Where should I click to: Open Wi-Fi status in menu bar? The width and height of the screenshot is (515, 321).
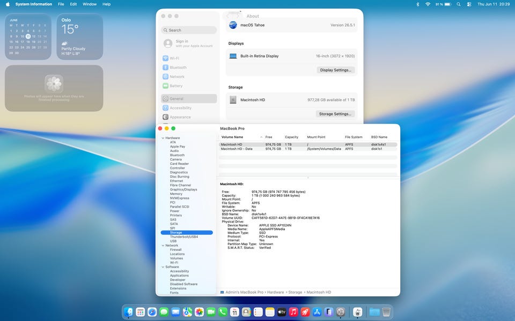pyautogui.click(x=428, y=4)
